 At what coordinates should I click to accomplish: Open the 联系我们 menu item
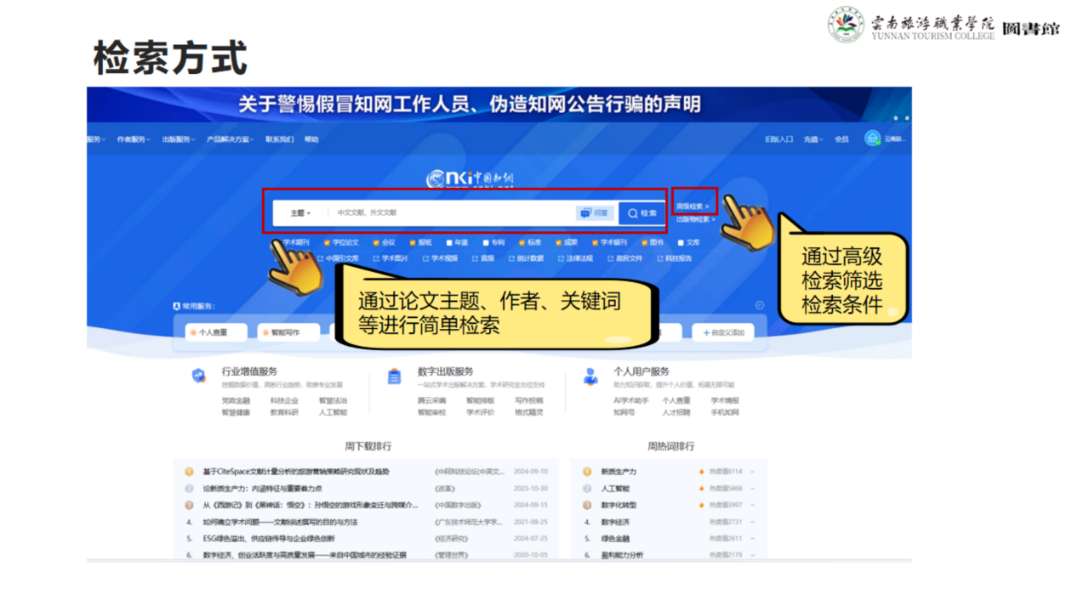click(x=279, y=139)
